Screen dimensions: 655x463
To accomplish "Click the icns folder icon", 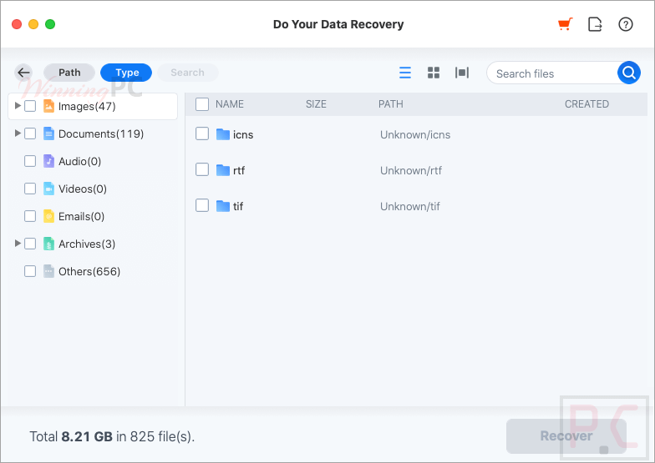I will coord(223,134).
